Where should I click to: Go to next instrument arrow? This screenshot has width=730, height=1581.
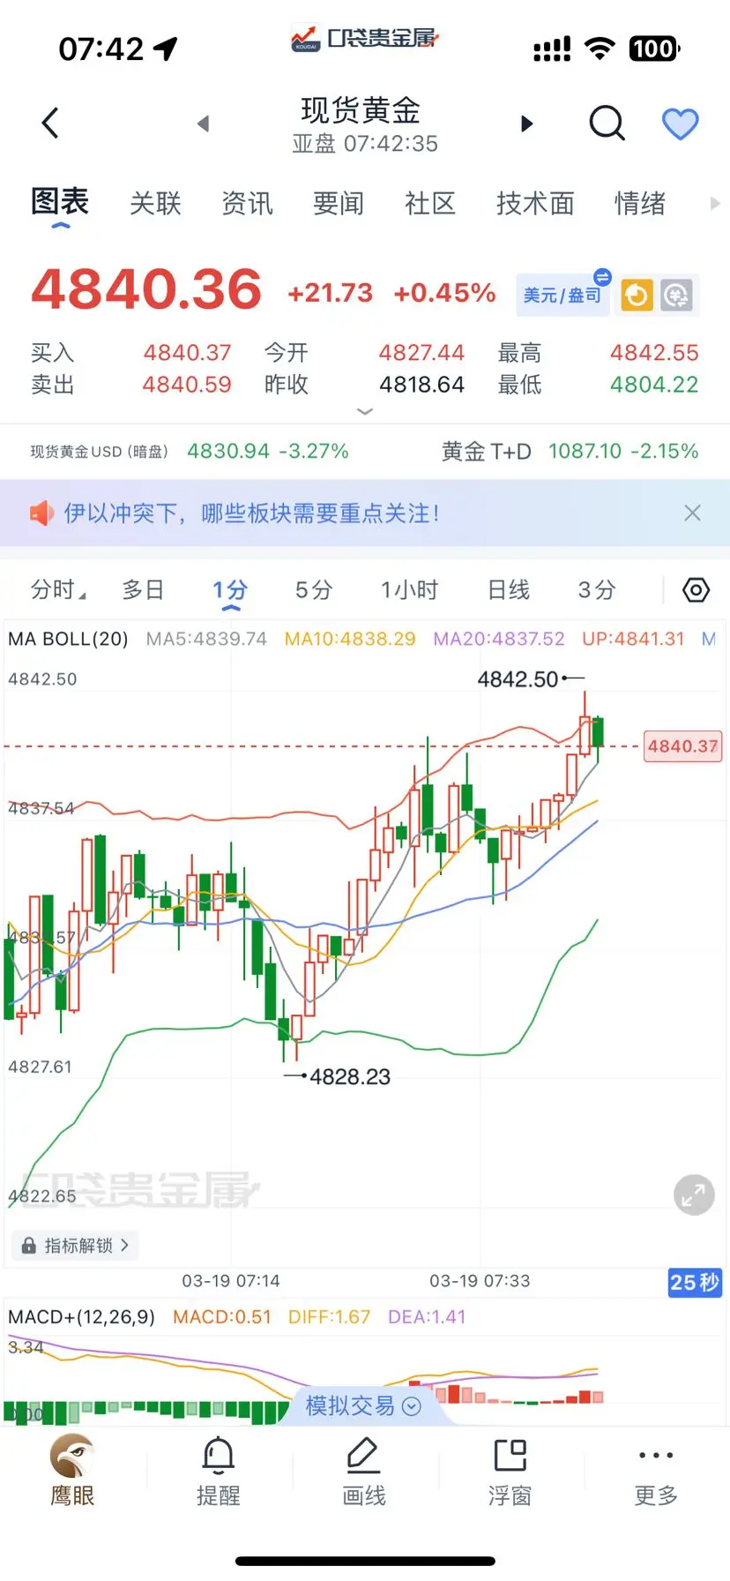click(x=527, y=124)
